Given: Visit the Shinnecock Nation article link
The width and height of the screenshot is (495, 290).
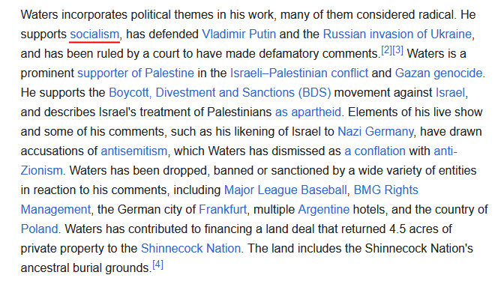Looking at the screenshot, I should 190,249.
